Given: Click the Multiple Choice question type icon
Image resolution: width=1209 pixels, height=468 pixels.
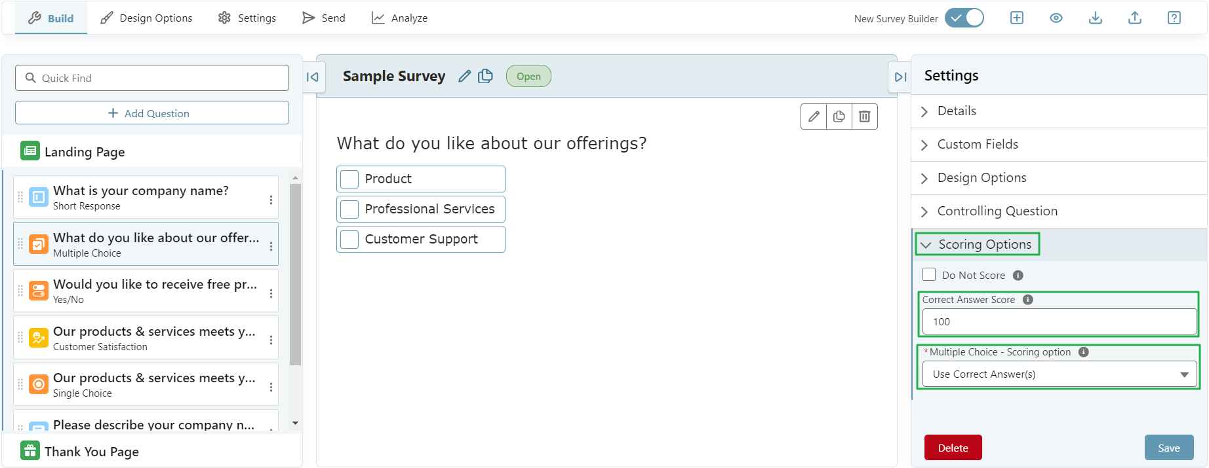Looking at the screenshot, I should [39, 244].
